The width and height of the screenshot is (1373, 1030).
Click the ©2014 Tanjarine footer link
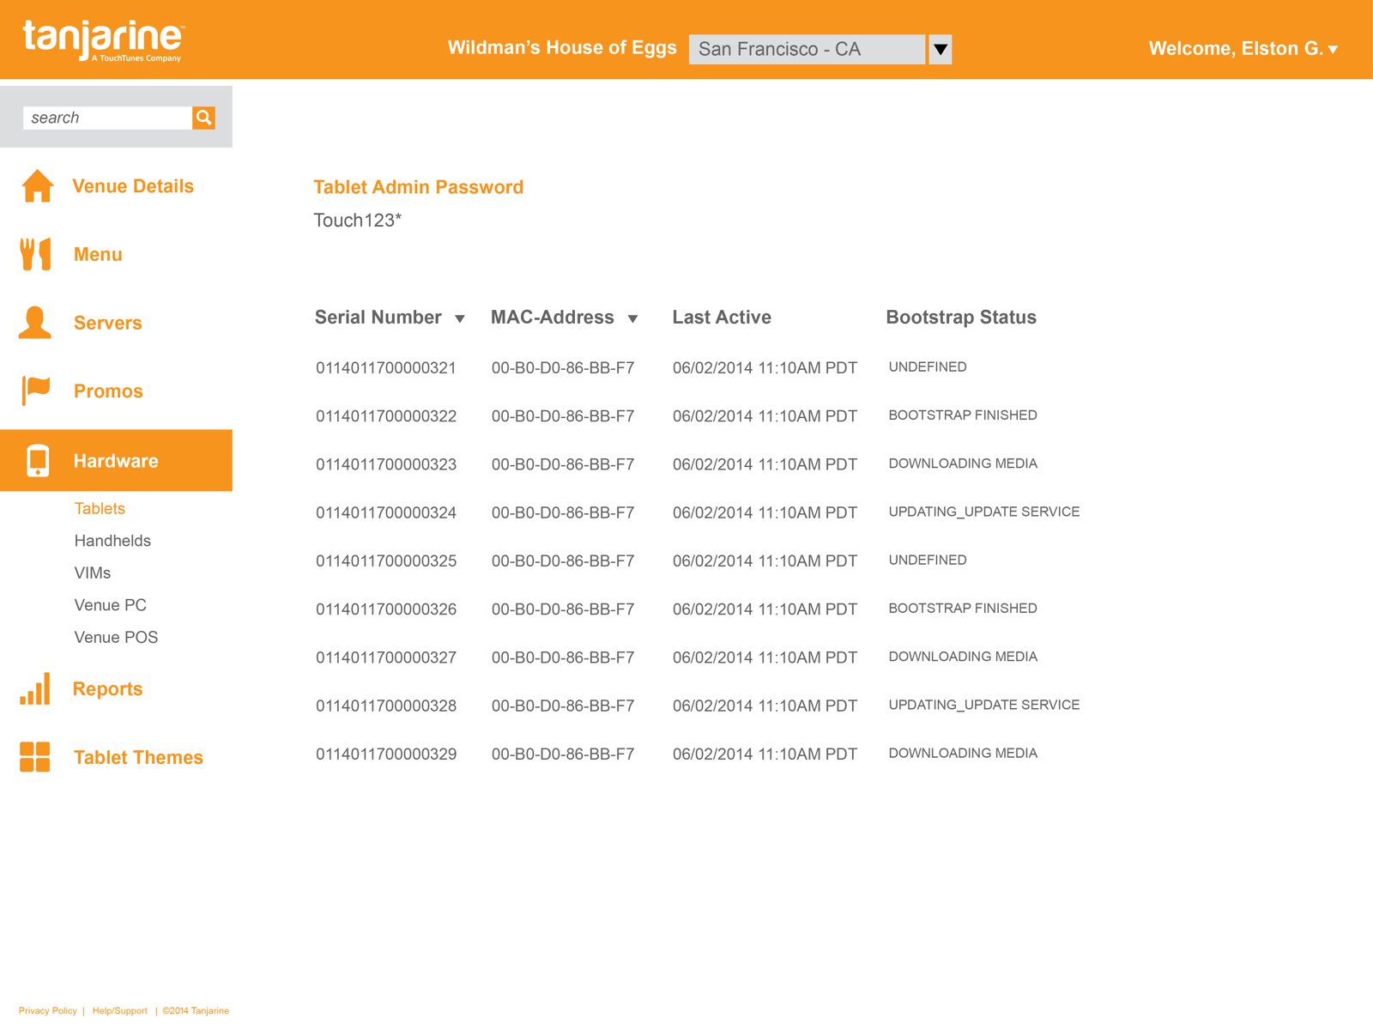196,1010
